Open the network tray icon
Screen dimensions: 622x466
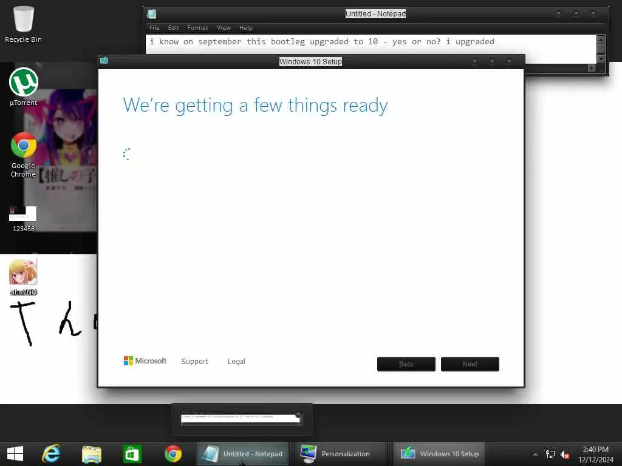click(550, 454)
